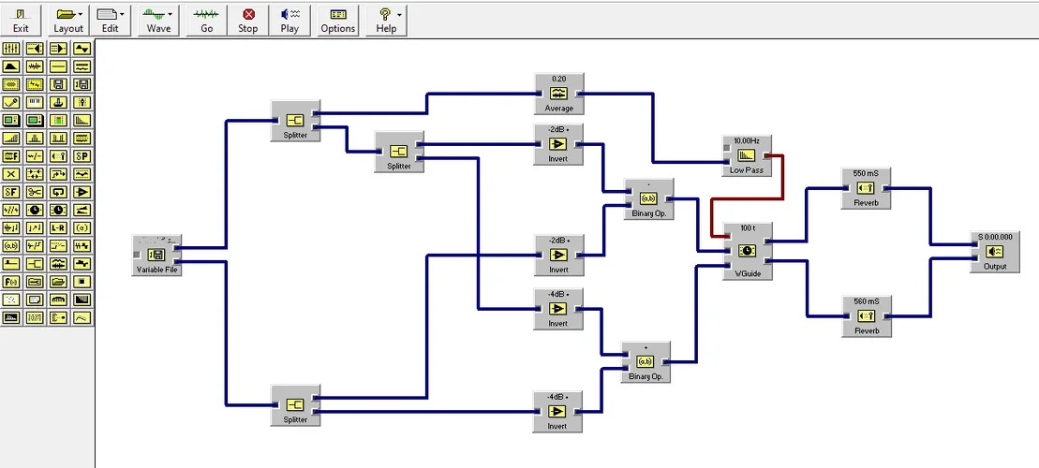Choose the piano keyboard module icon
The width and height of the screenshot is (1039, 468).
click(x=35, y=103)
